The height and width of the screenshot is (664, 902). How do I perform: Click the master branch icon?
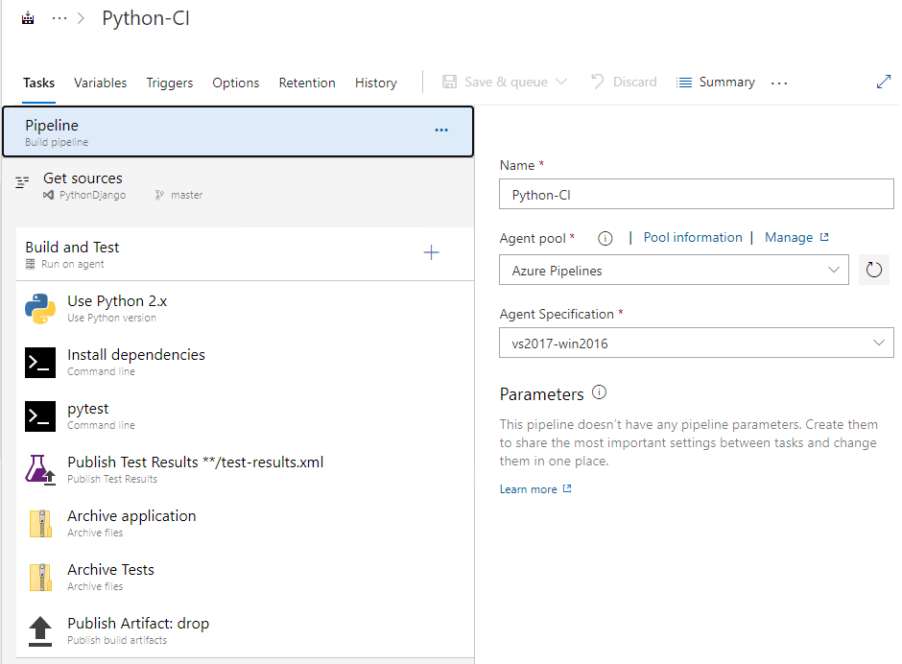[x=159, y=195]
